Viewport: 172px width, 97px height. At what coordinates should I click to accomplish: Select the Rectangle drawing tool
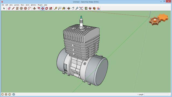tap(17, 8)
